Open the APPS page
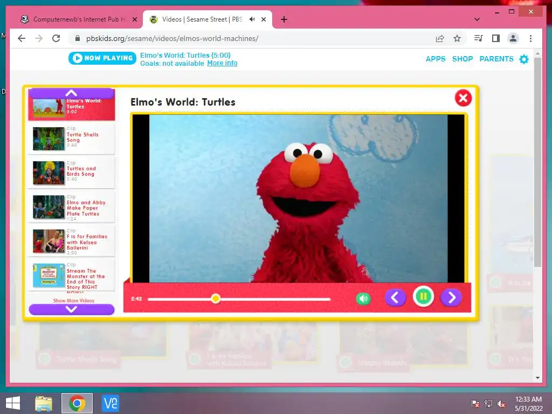The height and width of the screenshot is (414, 552). pos(436,59)
